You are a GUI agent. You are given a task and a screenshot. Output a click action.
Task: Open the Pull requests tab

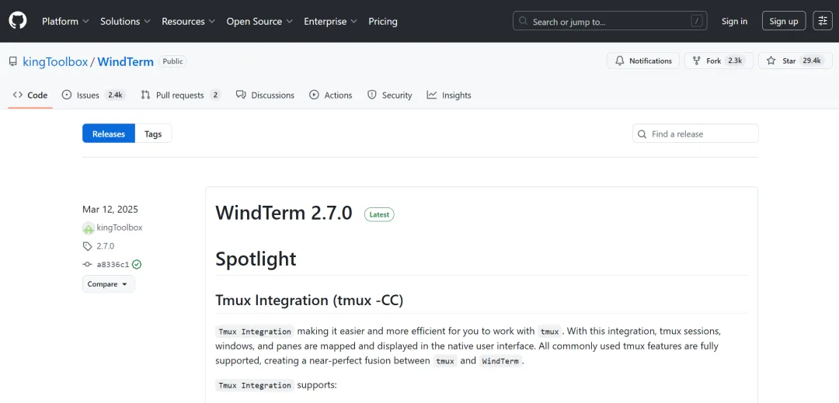pyautogui.click(x=180, y=95)
